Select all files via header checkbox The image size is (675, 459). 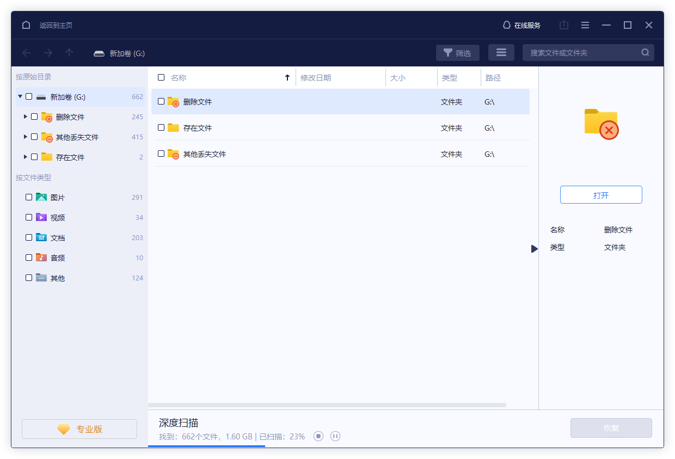[161, 77]
